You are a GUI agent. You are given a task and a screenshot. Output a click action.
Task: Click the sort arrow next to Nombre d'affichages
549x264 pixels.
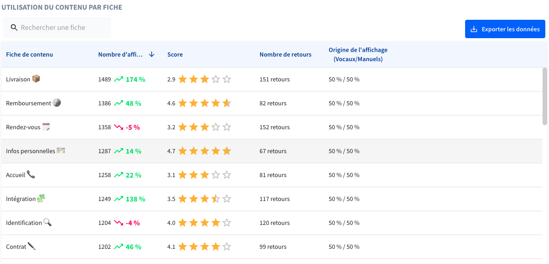(152, 54)
